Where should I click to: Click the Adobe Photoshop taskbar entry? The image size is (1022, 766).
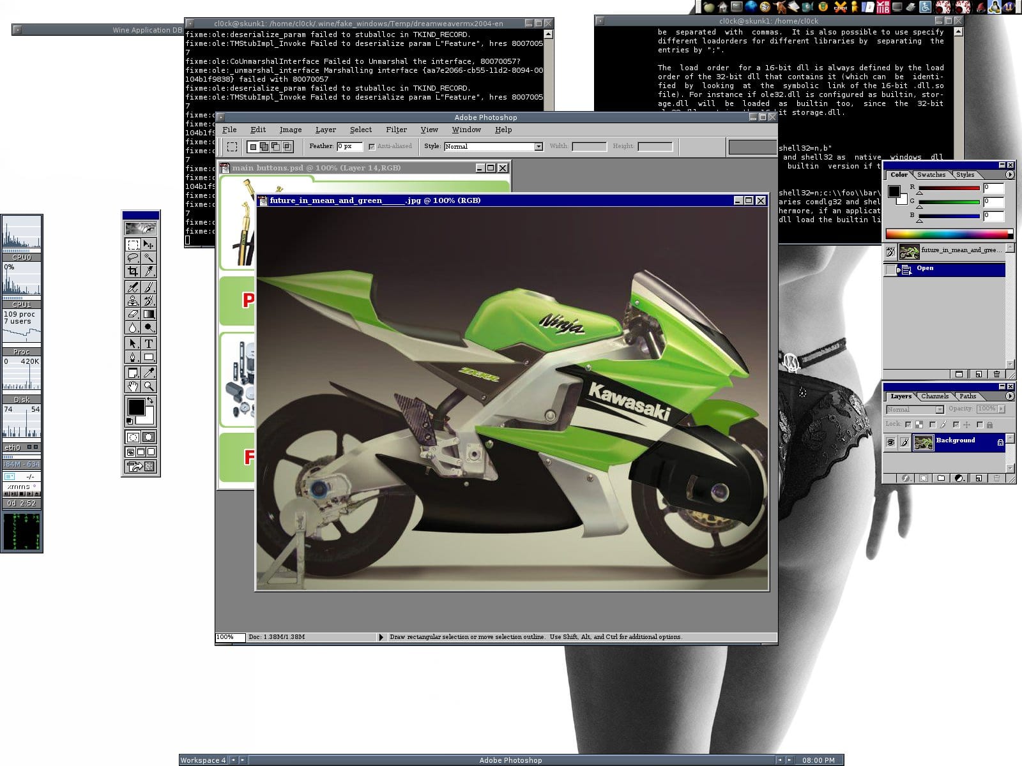point(510,760)
